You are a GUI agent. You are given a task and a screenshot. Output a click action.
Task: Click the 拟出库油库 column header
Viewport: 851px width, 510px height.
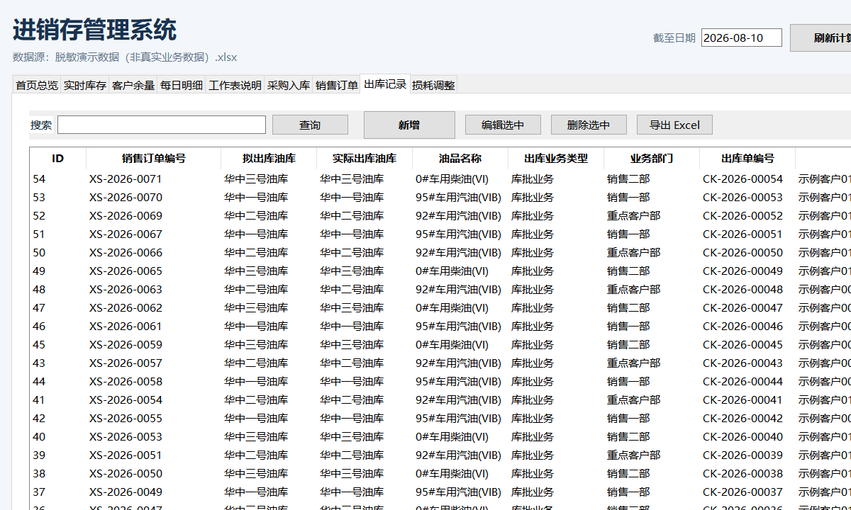pos(269,159)
